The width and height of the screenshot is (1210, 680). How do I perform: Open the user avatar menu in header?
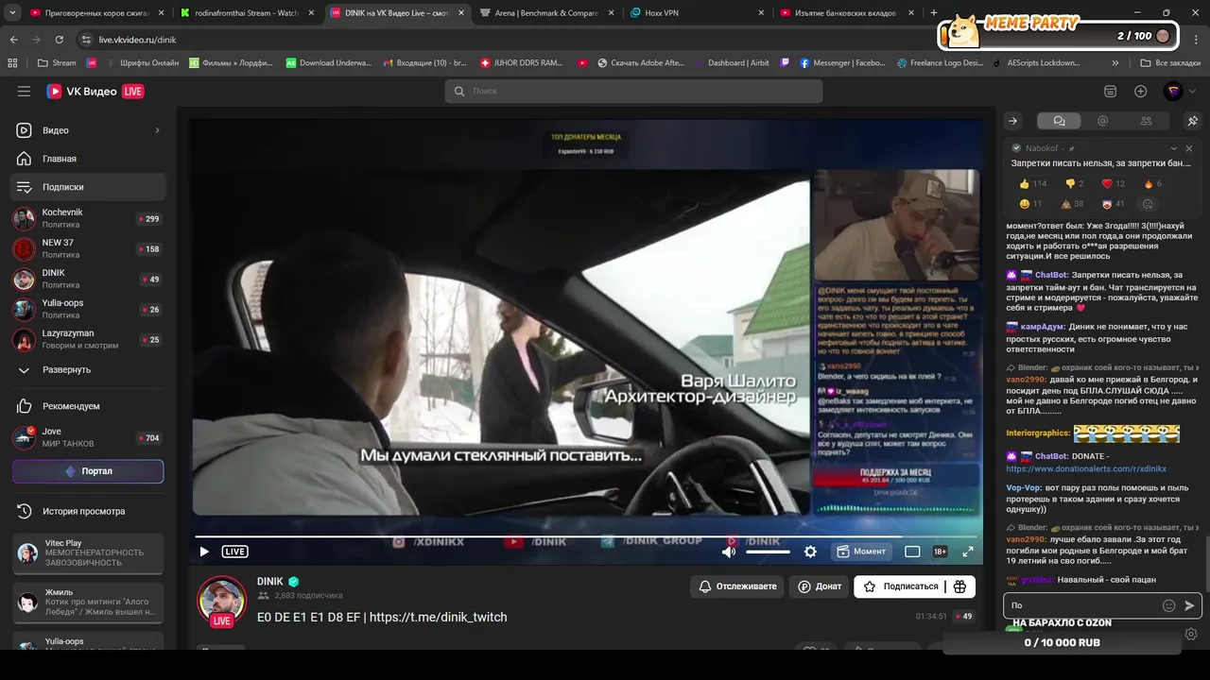(1173, 92)
